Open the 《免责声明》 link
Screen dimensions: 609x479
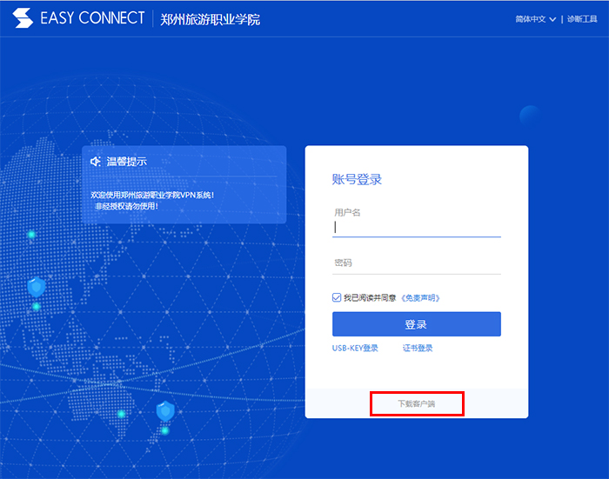420,298
